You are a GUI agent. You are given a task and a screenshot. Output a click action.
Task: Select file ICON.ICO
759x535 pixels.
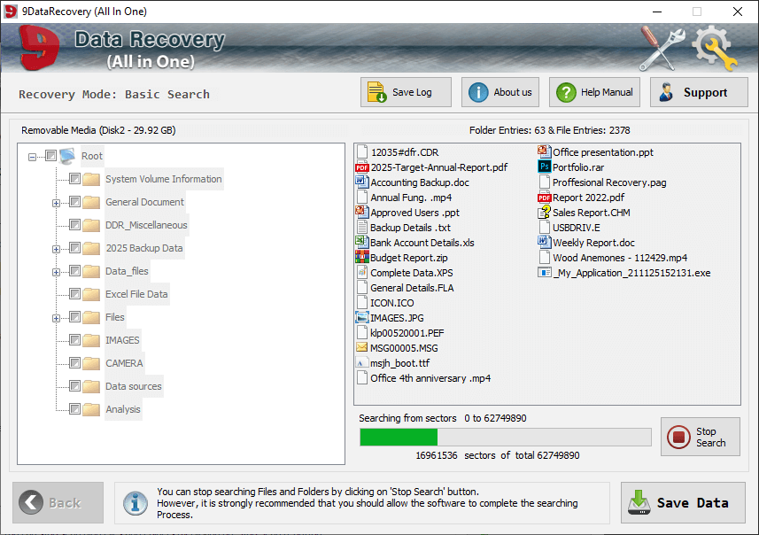pos(392,303)
